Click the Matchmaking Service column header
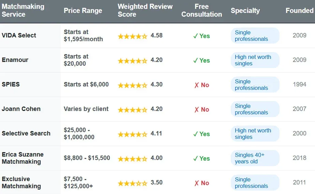The image size is (315, 194). coord(23,11)
